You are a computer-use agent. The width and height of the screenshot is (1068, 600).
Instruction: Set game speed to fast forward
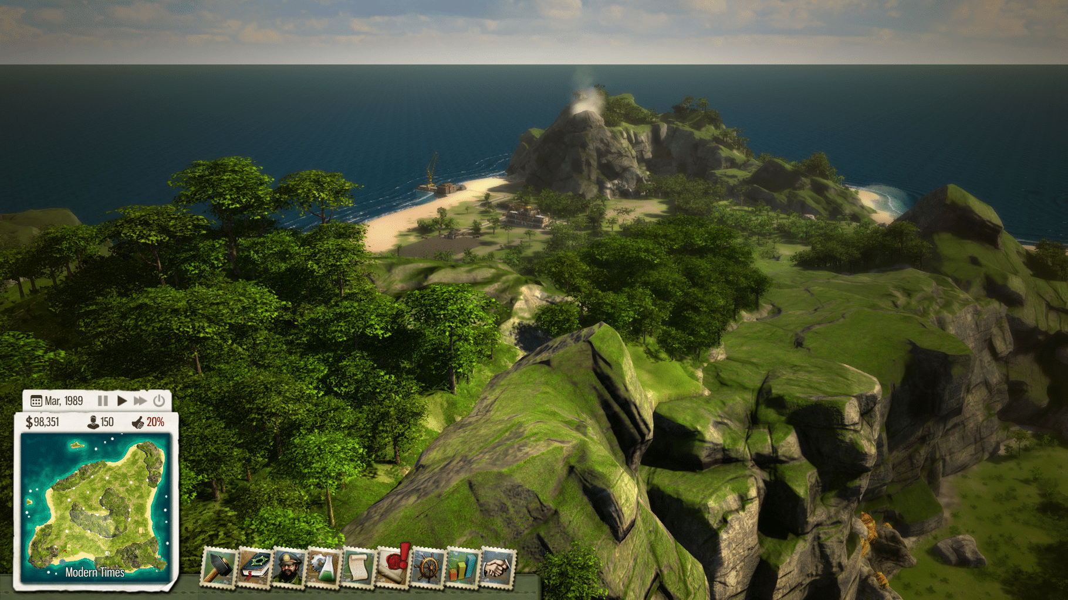(140, 401)
